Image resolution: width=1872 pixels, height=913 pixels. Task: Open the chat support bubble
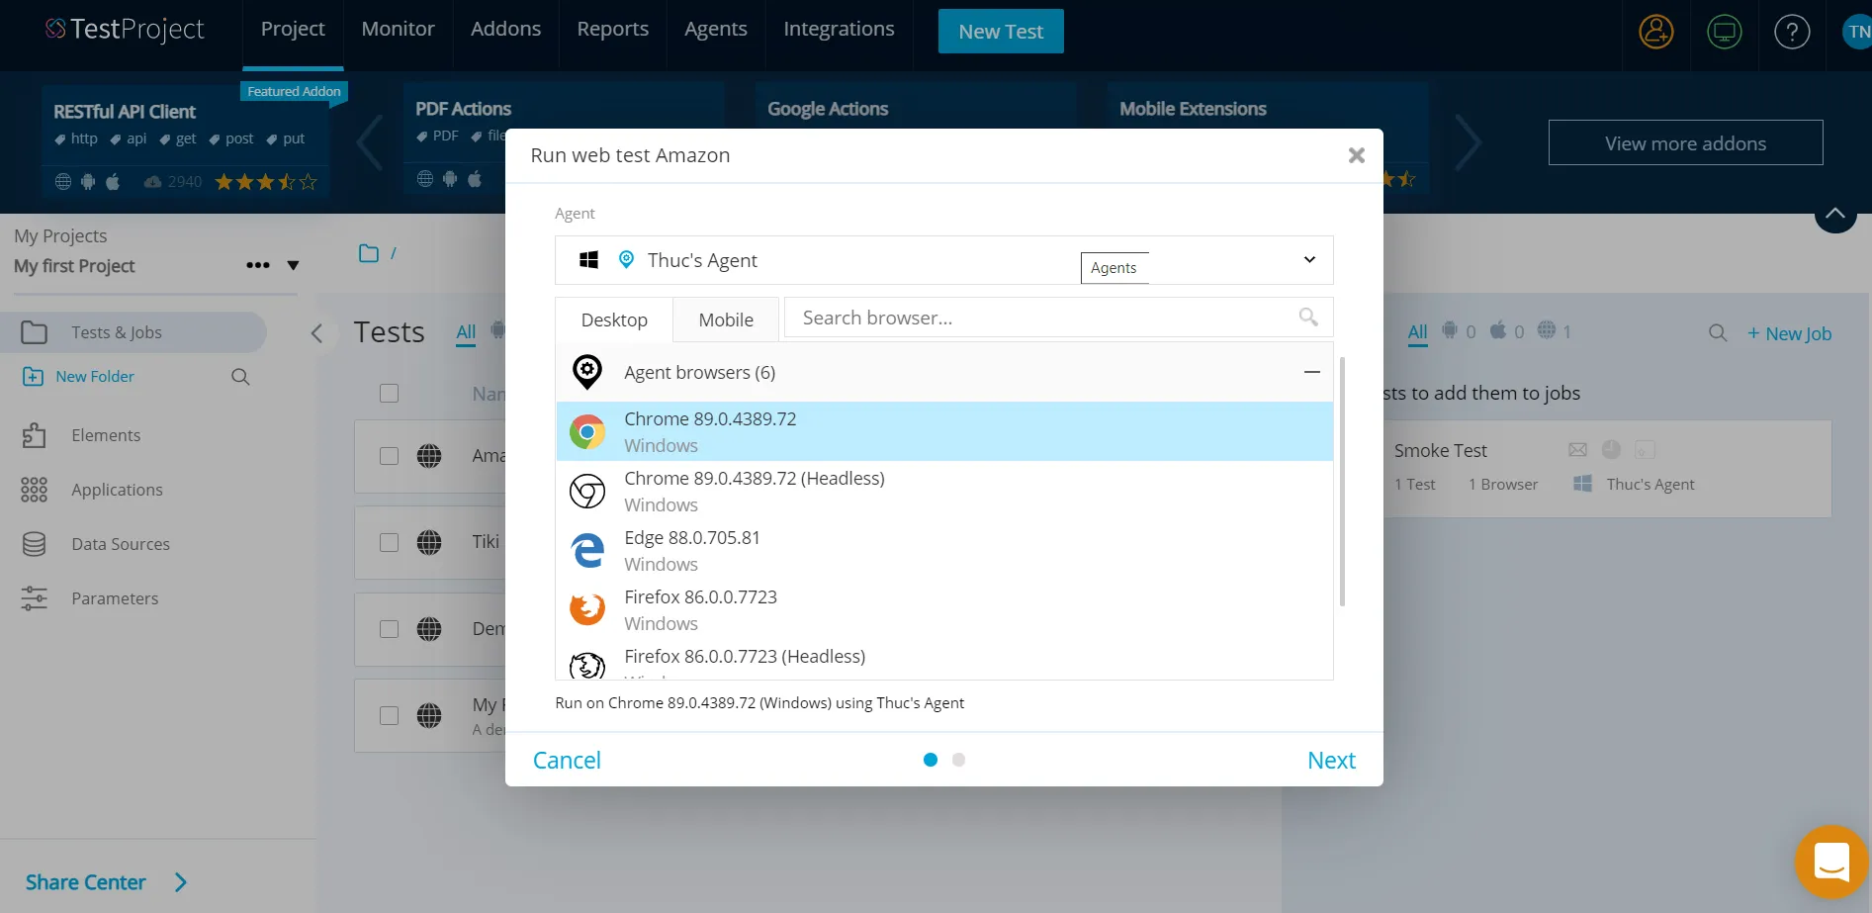(x=1830, y=862)
